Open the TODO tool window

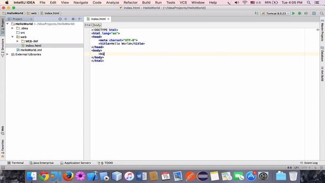pyautogui.click(x=105, y=163)
